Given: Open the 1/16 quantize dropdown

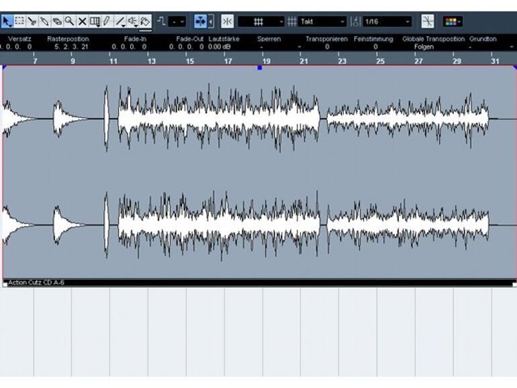Looking at the screenshot, I should (387, 21).
